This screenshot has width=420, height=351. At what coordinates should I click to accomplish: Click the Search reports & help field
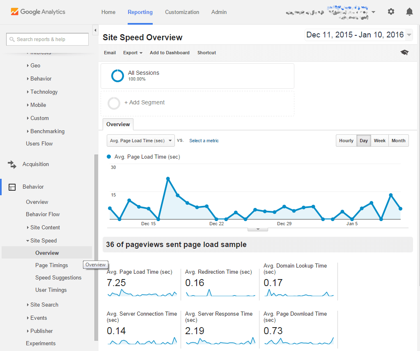pyautogui.click(x=48, y=39)
